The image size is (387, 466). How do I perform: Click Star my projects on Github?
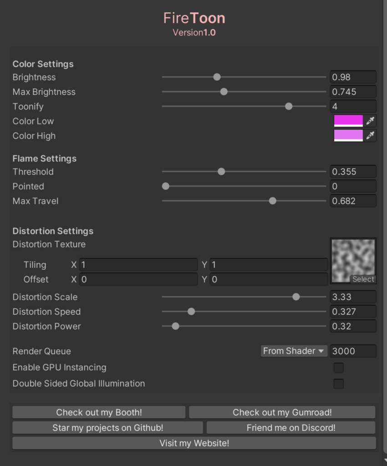[x=107, y=427]
